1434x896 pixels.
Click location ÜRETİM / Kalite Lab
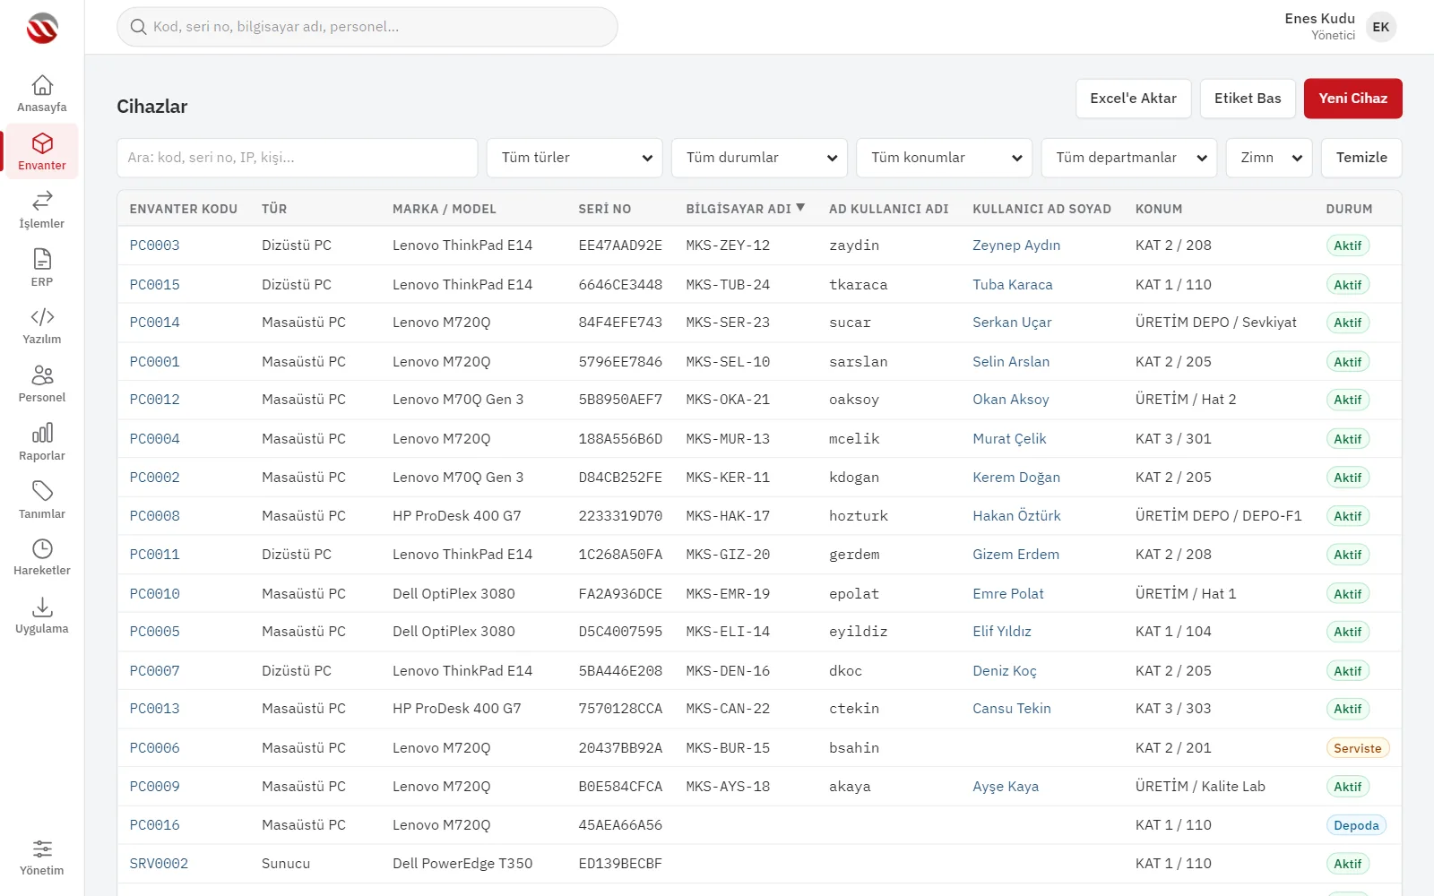(1200, 787)
